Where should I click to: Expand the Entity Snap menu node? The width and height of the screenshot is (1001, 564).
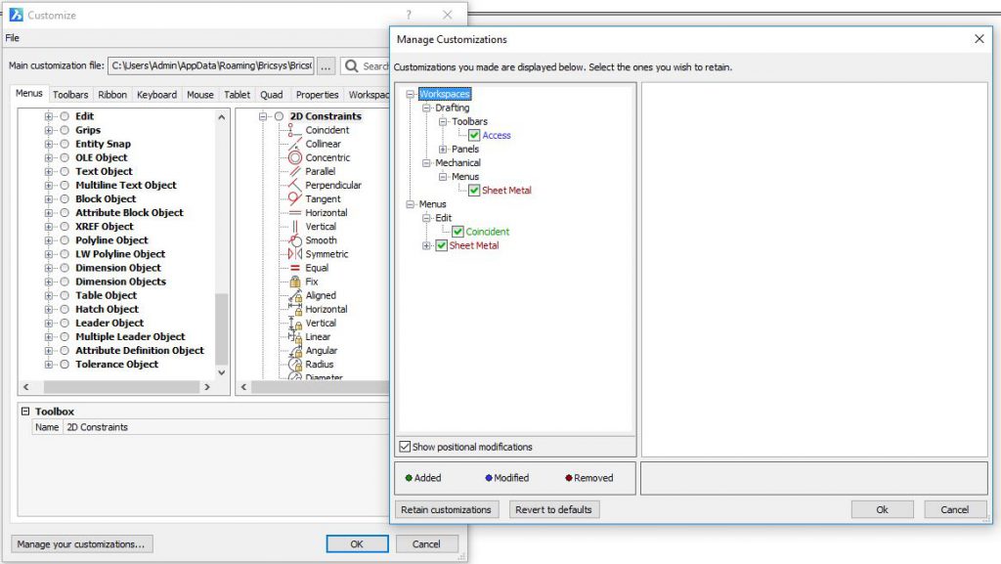tap(49, 145)
